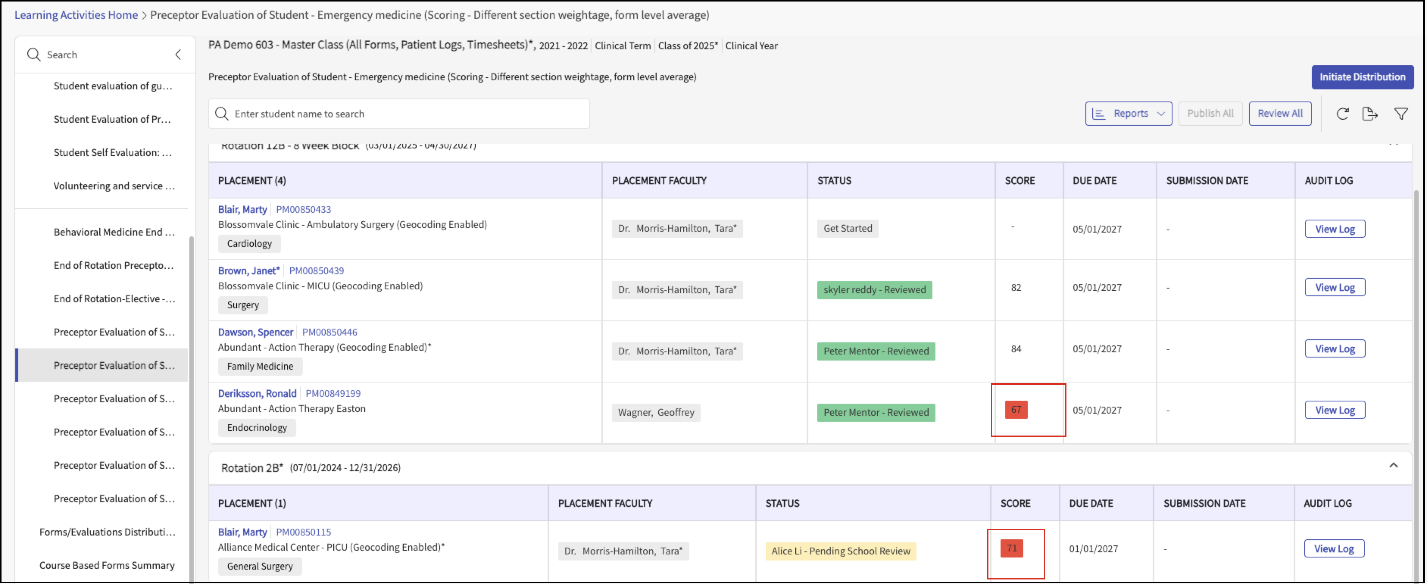Click the sidebar search magnifier icon
This screenshot has width=1427, height=584.
34,54
